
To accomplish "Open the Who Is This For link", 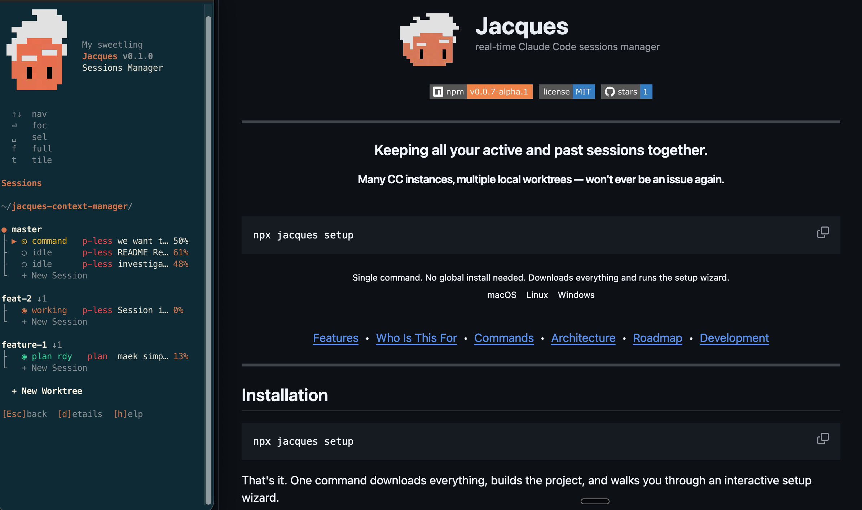I will [416, 338].
